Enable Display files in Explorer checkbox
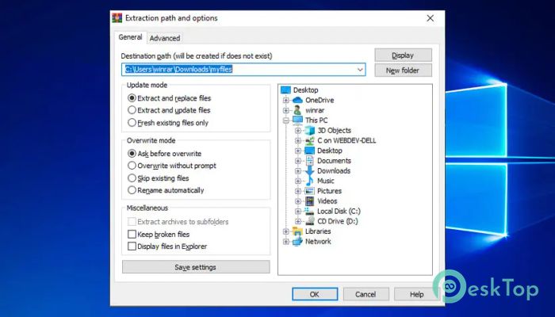Screen dimensions: 555x317 coord(132,246)
